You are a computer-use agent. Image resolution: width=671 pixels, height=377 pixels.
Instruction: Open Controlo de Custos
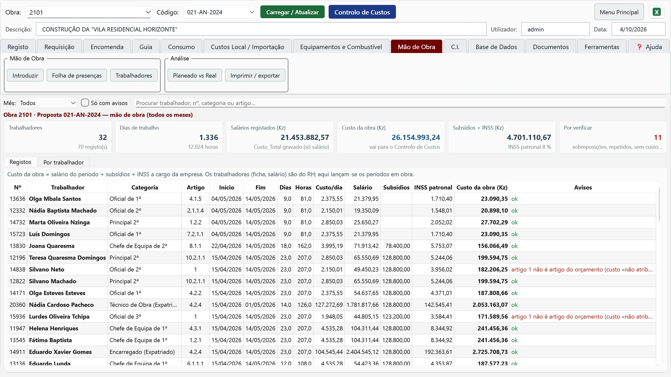(x=362, y=12)
